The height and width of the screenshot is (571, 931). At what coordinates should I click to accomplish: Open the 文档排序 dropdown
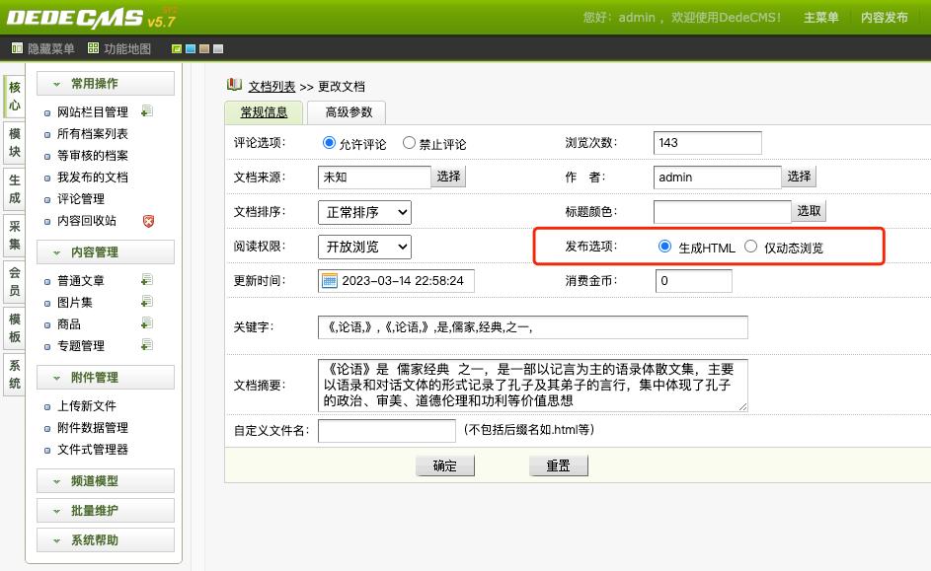coord(364,212)
